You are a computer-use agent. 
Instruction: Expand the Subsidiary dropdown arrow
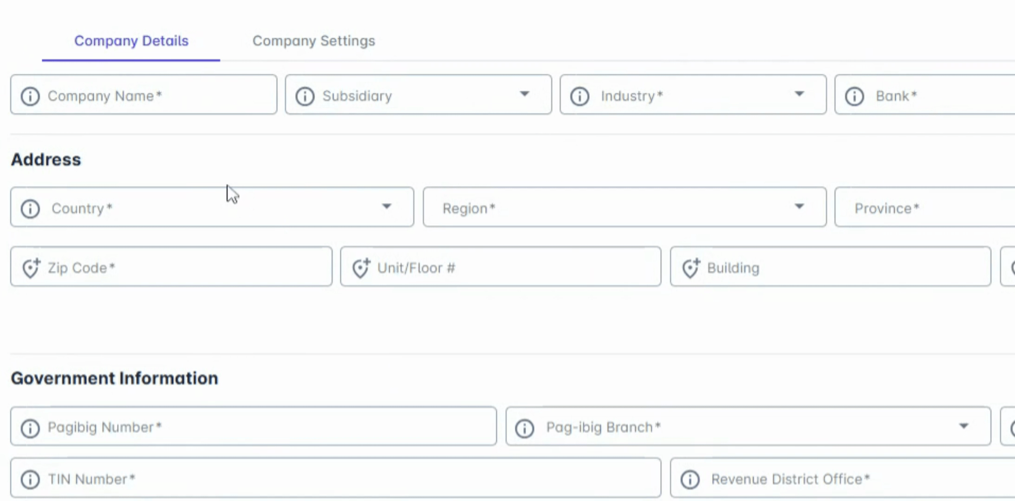(x=525, y=94)
